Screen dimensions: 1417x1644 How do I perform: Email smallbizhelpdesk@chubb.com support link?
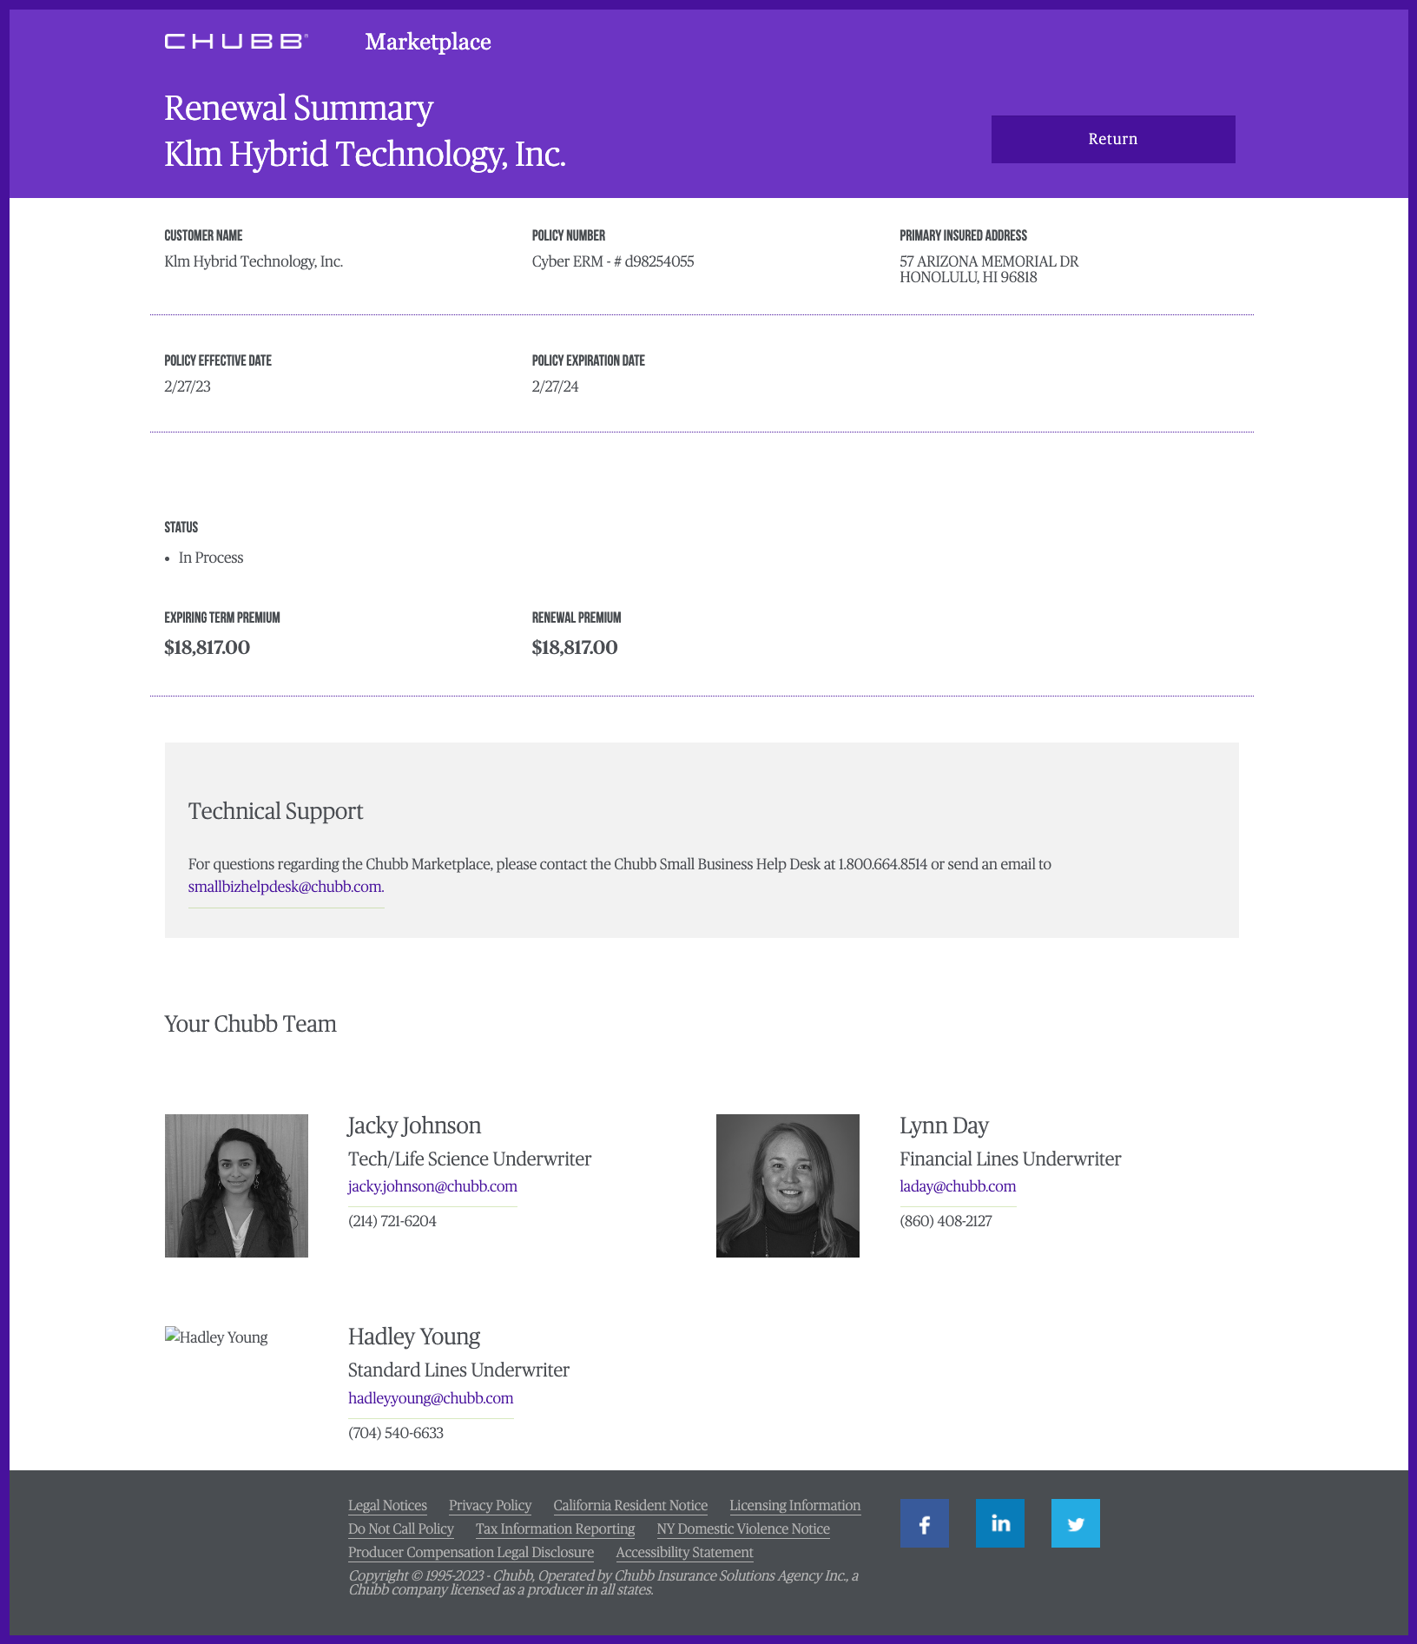pos(286,887)
